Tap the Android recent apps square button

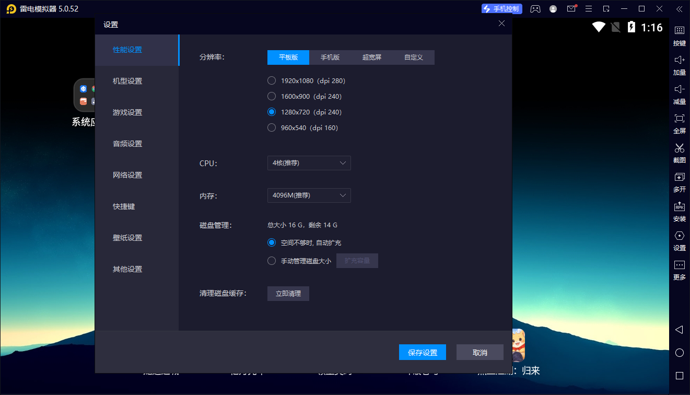point(680,376)
